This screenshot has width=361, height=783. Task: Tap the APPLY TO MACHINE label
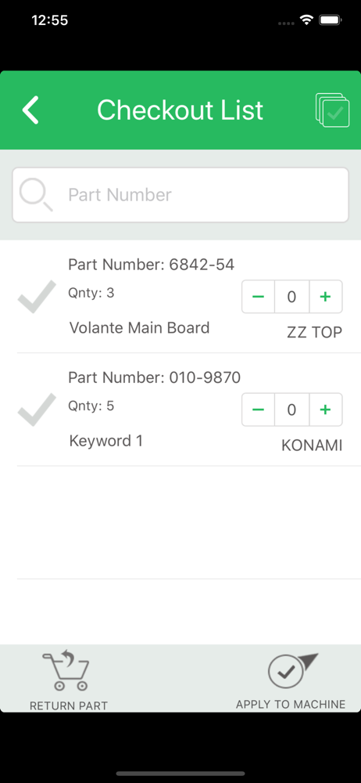click(291, 704)
